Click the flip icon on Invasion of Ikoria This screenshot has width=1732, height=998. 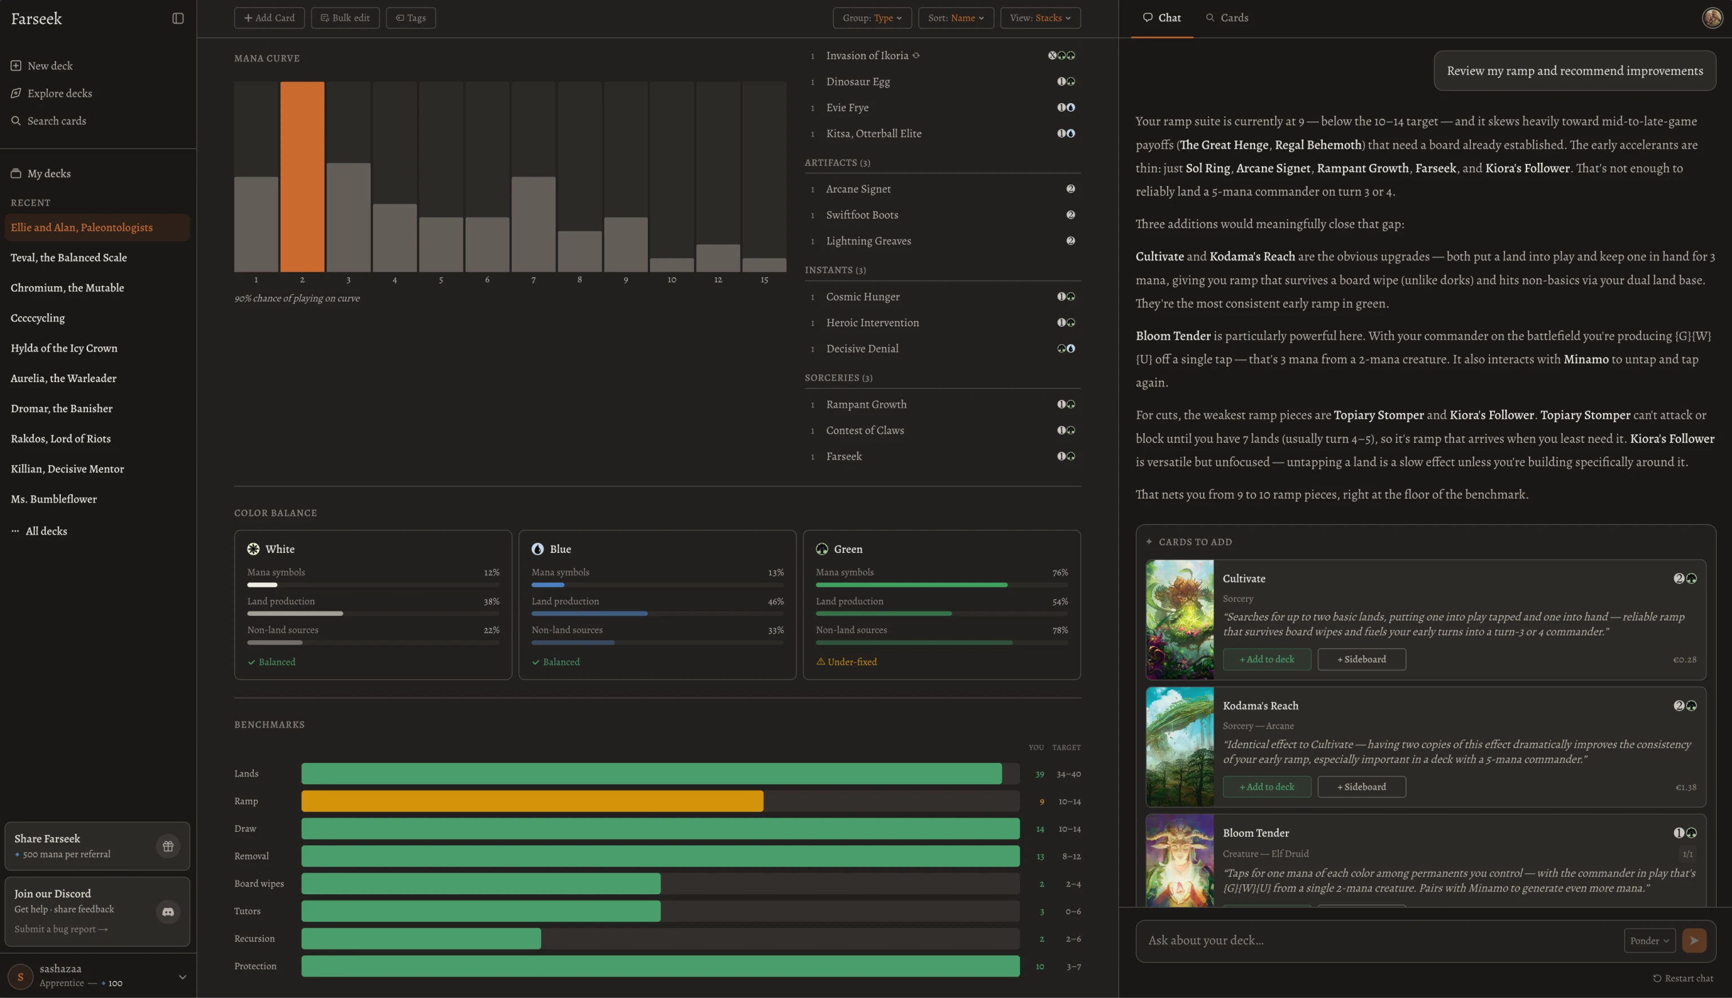(917, 56)
